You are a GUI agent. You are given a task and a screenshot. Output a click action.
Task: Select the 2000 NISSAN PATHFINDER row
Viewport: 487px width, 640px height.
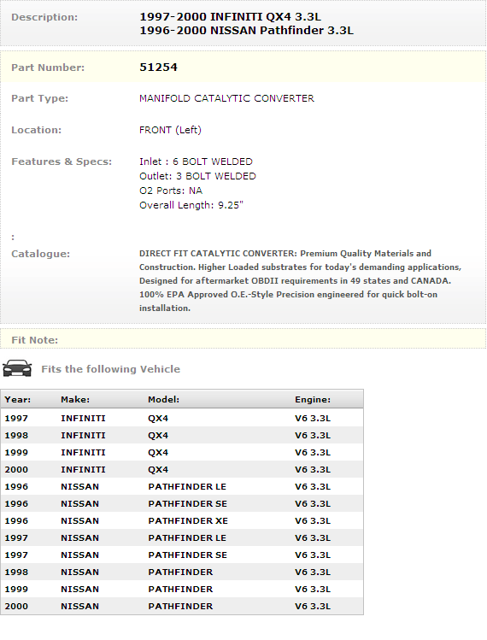click(182, 607)
